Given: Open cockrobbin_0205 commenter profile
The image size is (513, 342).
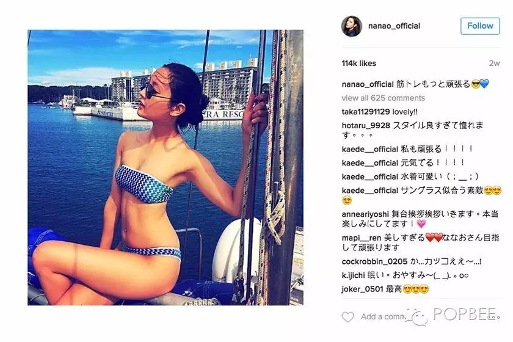Looking at the screenshot, I should (374, 261).
